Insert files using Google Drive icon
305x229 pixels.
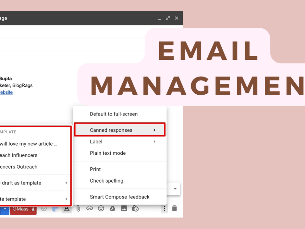pos(113,209)
